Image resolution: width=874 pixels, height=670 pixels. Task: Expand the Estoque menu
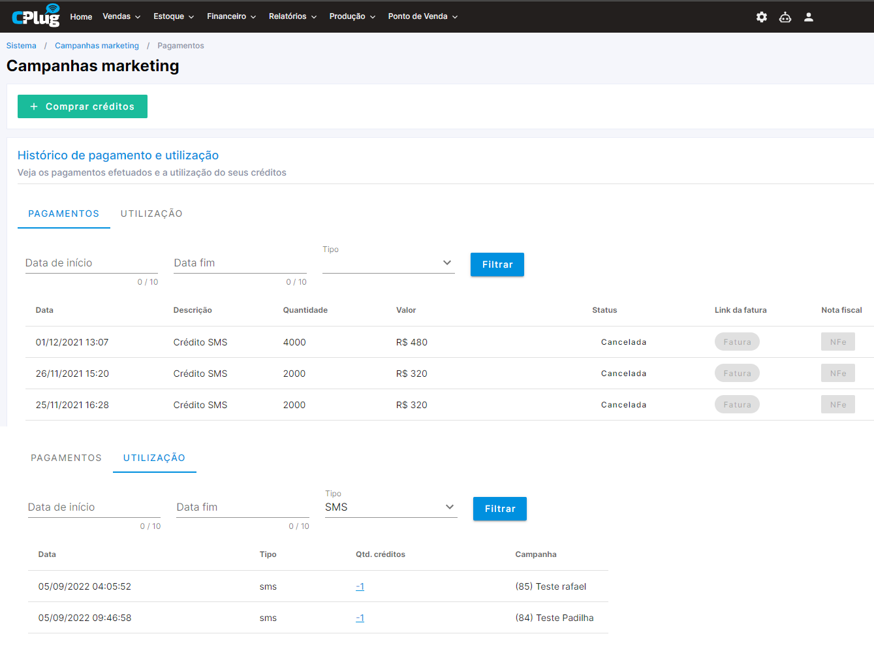tap(174, 16)
